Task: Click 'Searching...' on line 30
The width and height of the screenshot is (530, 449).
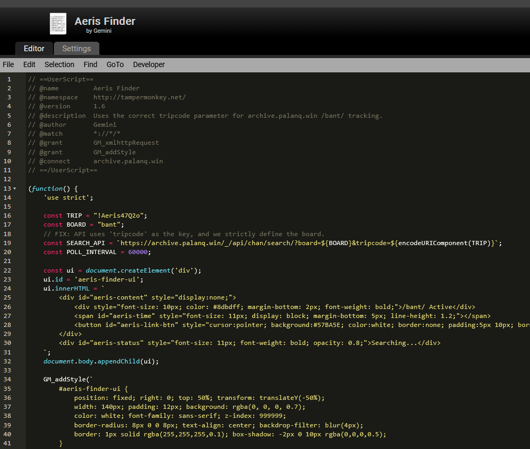Action: (x=394, y=343)
